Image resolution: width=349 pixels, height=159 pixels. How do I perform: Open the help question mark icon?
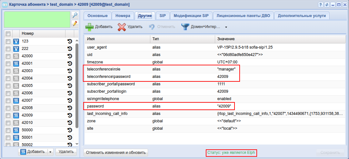[x=321, y=5]
